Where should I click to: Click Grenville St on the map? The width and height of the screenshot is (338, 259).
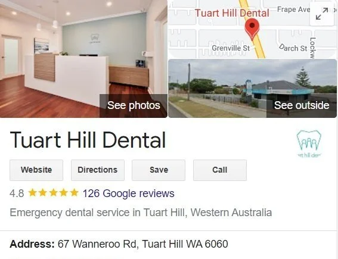231,48
